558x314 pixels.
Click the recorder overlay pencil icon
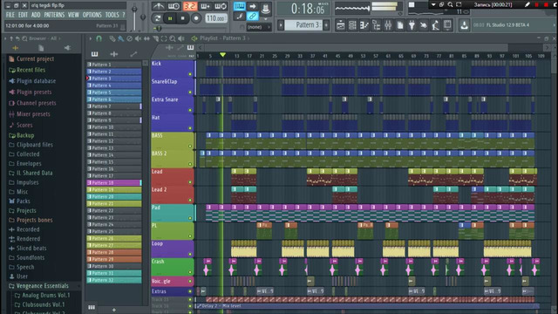(527, 4)
